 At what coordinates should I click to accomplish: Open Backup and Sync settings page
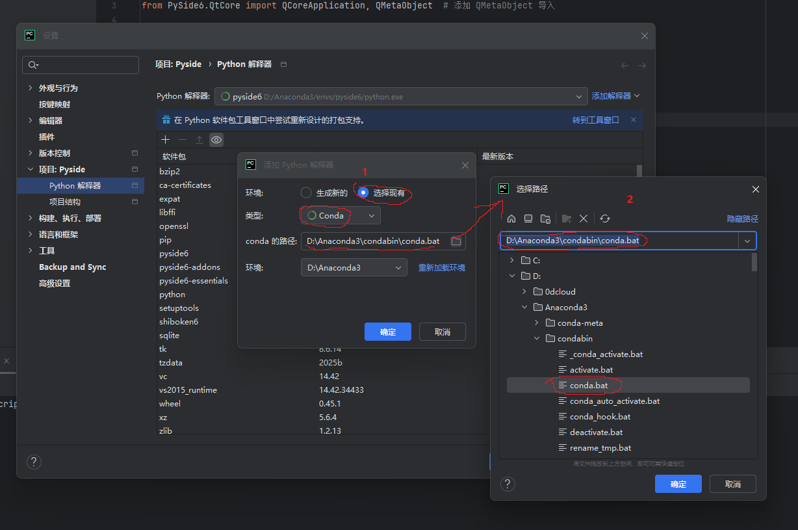click(72, 267)
